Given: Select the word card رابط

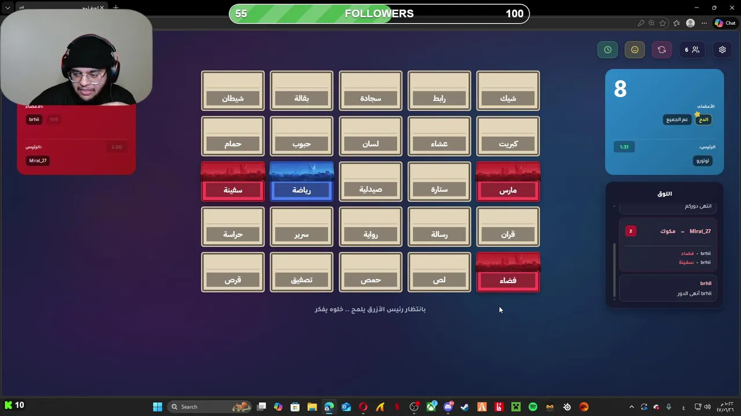Looking at the screenshot, I should click(439, 91).
